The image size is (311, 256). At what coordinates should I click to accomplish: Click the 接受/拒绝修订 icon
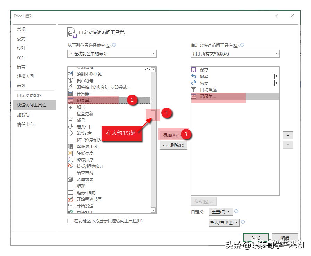pos(70,166)
